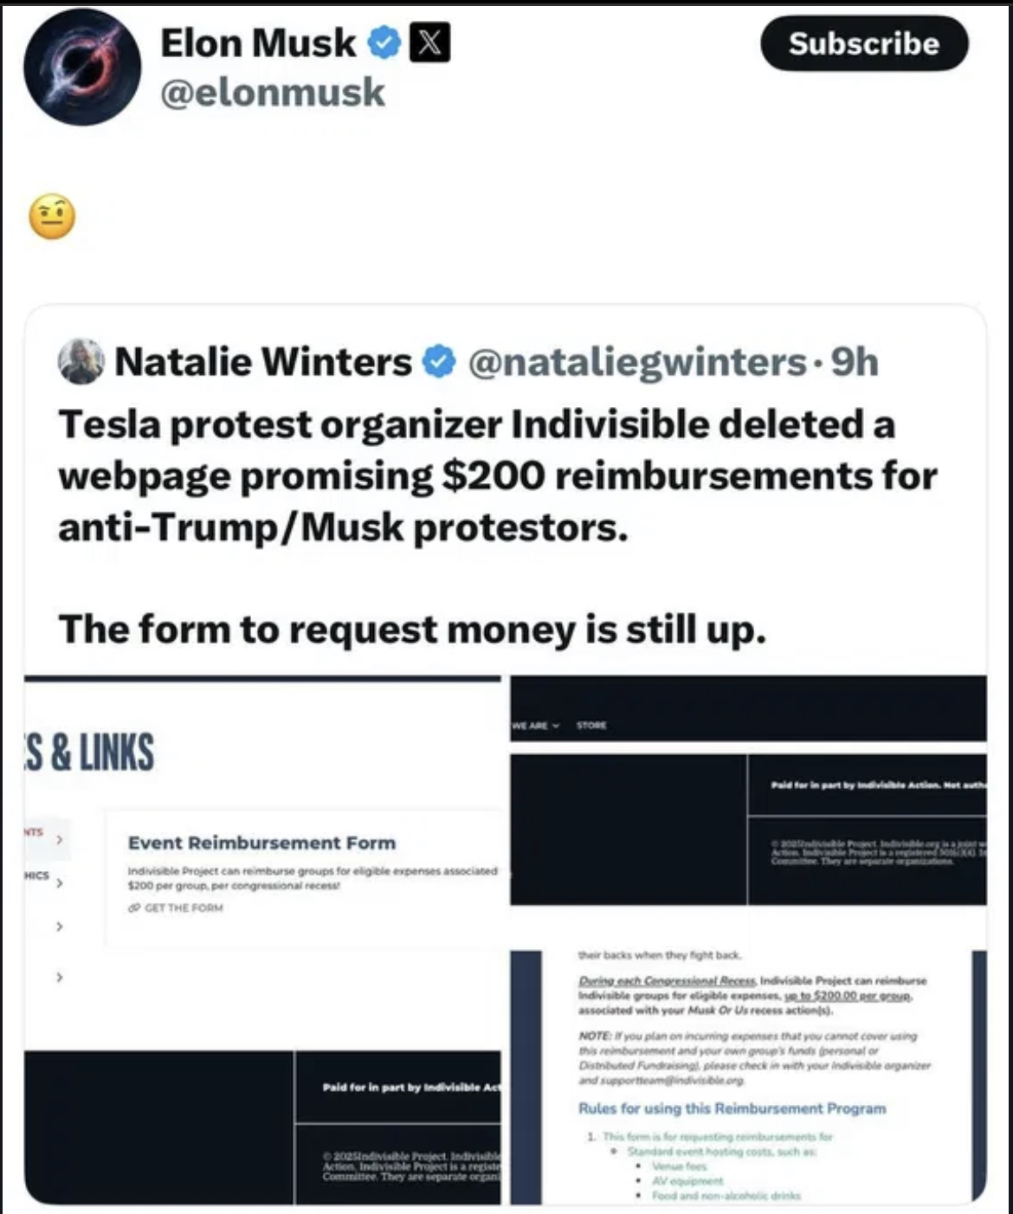
Task: Click the chain link icon before GET THE FORM
Action: [x=134, y=907]
